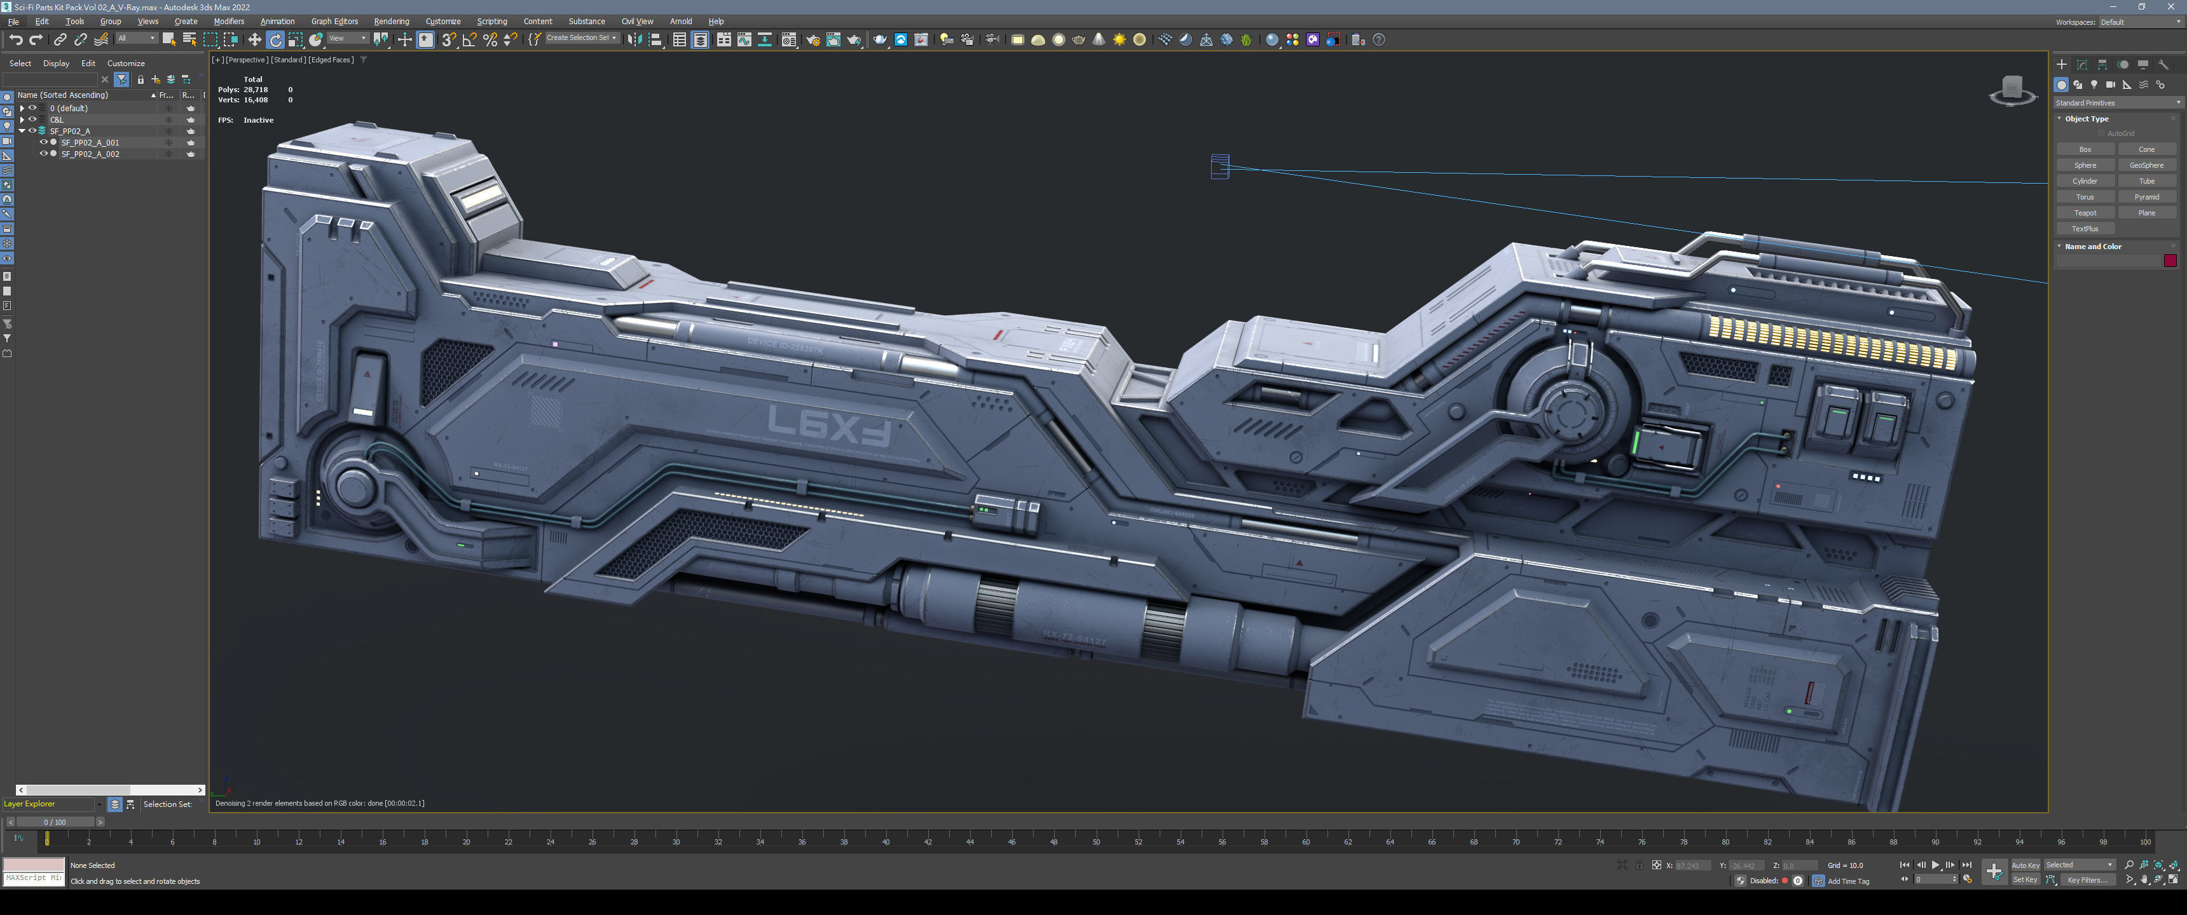Toggle visibility of SF_PP02_A_001 via its eye icon
This screenshot has height=915, width=2187.
(44, 142)
